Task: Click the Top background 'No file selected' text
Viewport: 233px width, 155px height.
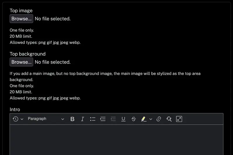Action: pyautogui.click(x=52, y=62)
